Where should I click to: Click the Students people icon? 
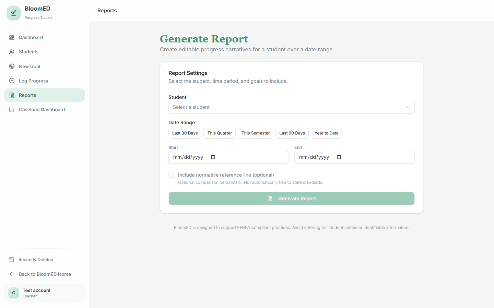pyautogui.click(x=12, y=52)
